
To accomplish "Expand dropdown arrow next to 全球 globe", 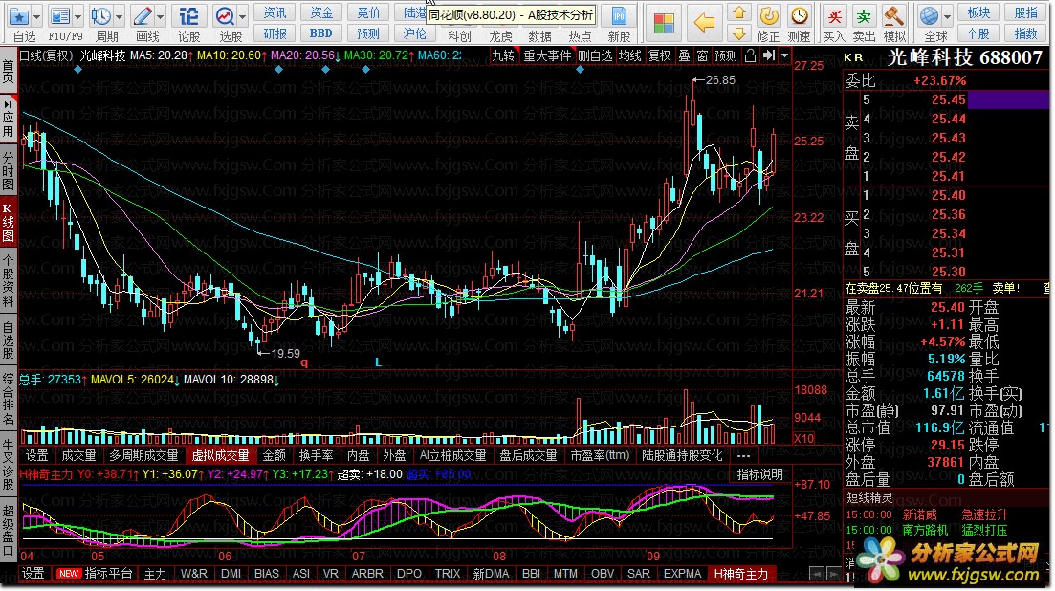I will click(947, 17).
